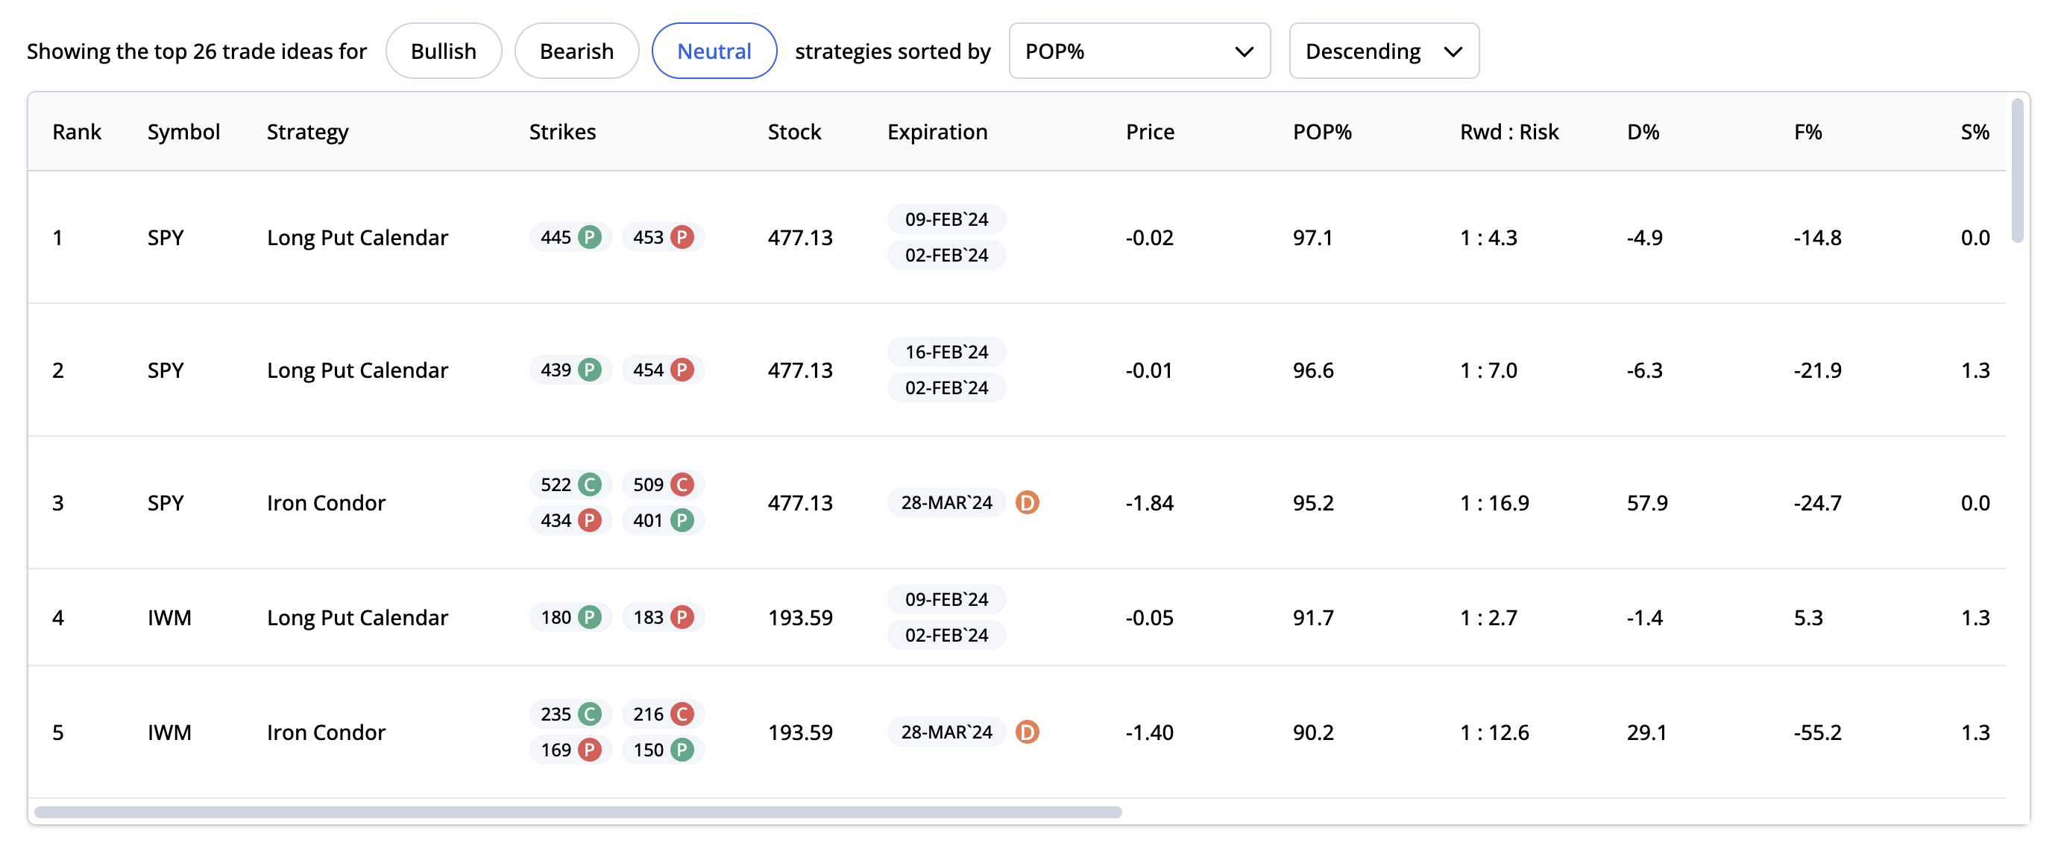The width and height of the screenshot is (2064, 857).
Task: Select SPY symbol in rank 2 row
Action: tap(166, 370)
